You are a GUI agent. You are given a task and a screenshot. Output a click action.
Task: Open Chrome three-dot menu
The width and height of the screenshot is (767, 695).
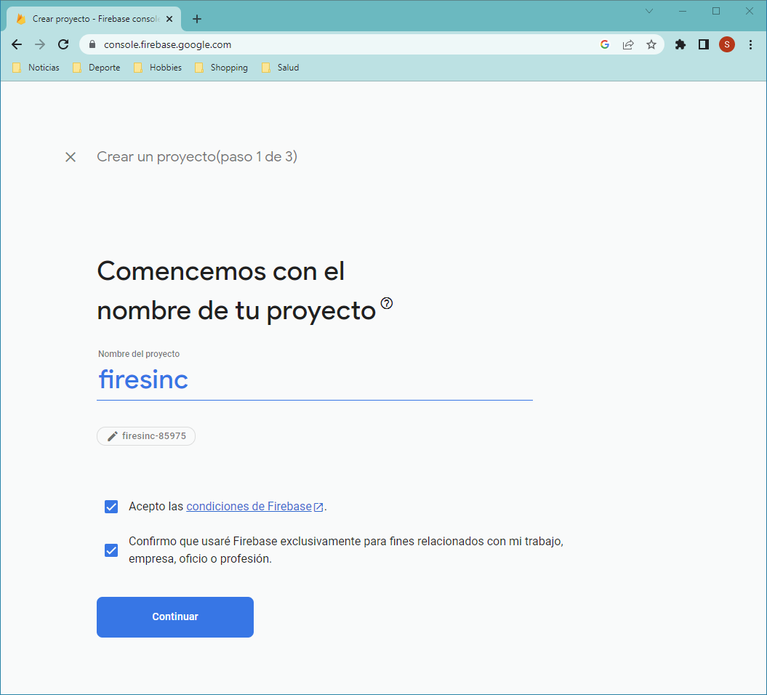[x=750, y=44]
